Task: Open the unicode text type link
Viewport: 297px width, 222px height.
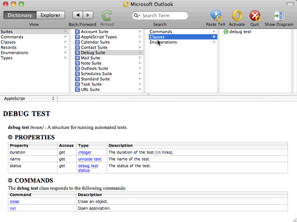Action: pos(90,159)
